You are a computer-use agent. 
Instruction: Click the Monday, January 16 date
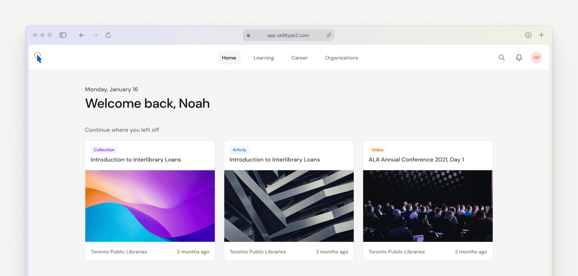click(x=112, y=89)
